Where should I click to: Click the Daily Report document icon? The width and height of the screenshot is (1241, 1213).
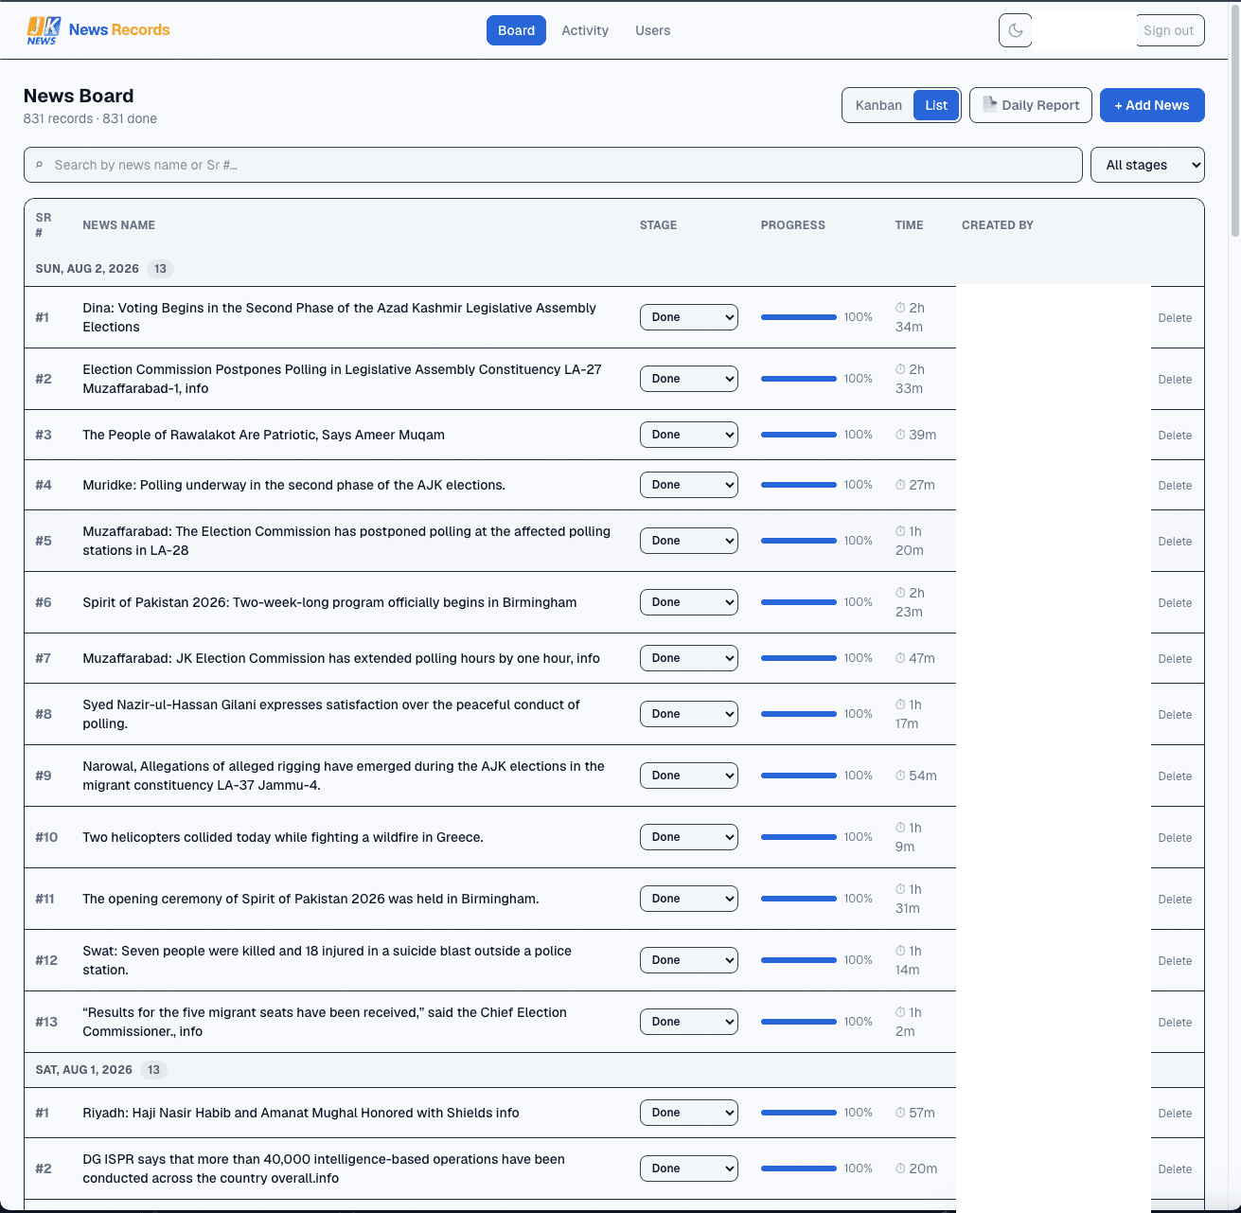click(x=989, y=104)
